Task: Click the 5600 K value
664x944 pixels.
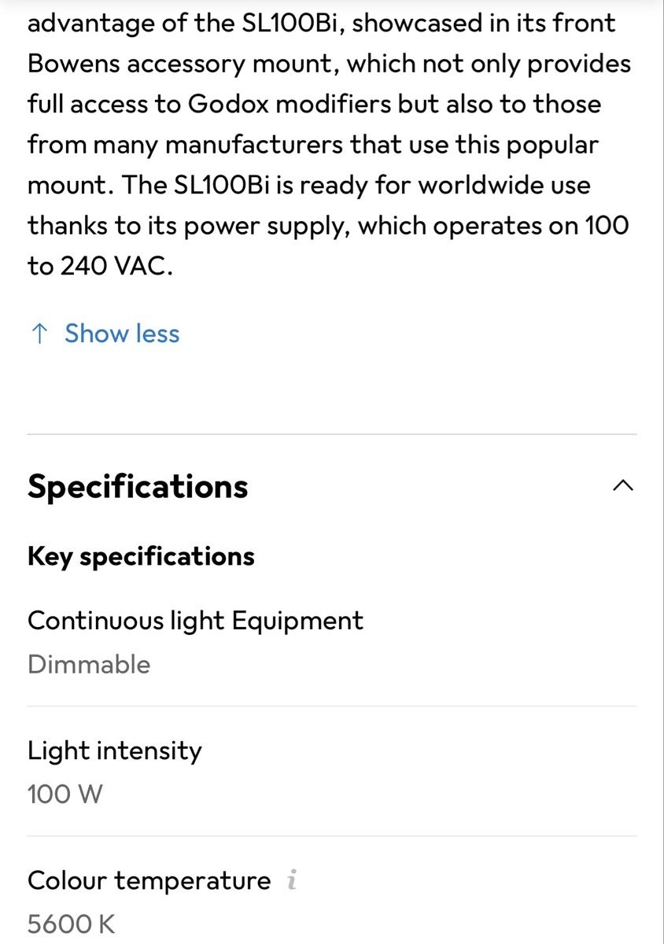Action: tap(72, 924)
